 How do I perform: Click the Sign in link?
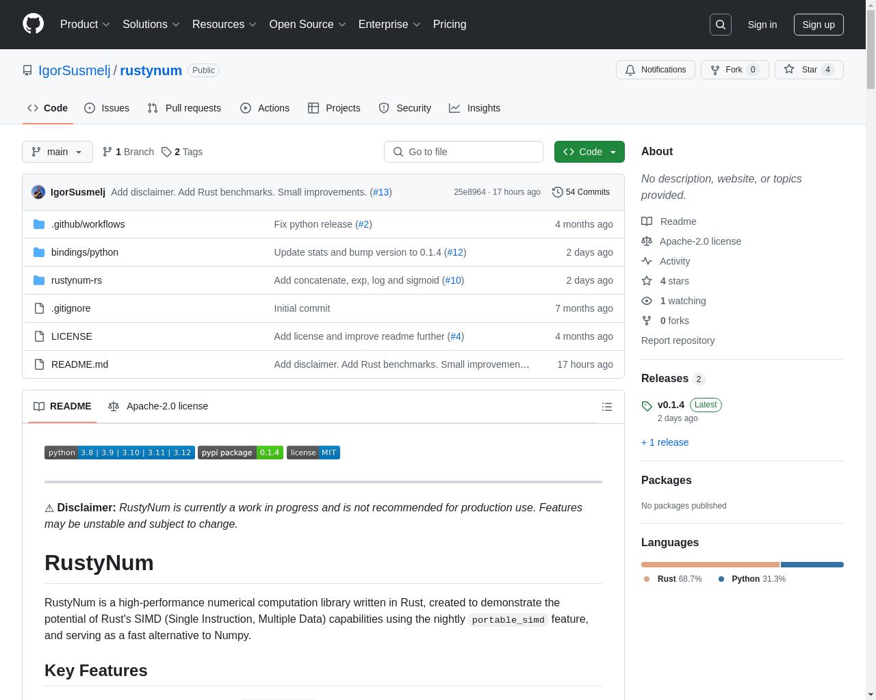pos(762,25)
